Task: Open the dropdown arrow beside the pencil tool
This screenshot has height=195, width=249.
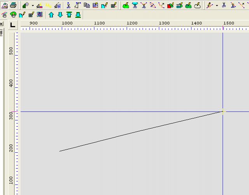Action: 217,5
